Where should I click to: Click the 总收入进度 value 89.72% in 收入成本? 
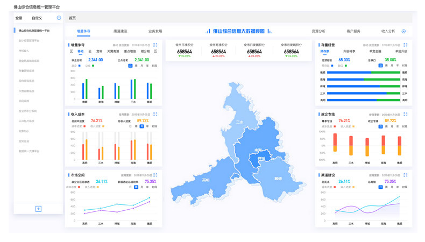[x=143, y=121]
